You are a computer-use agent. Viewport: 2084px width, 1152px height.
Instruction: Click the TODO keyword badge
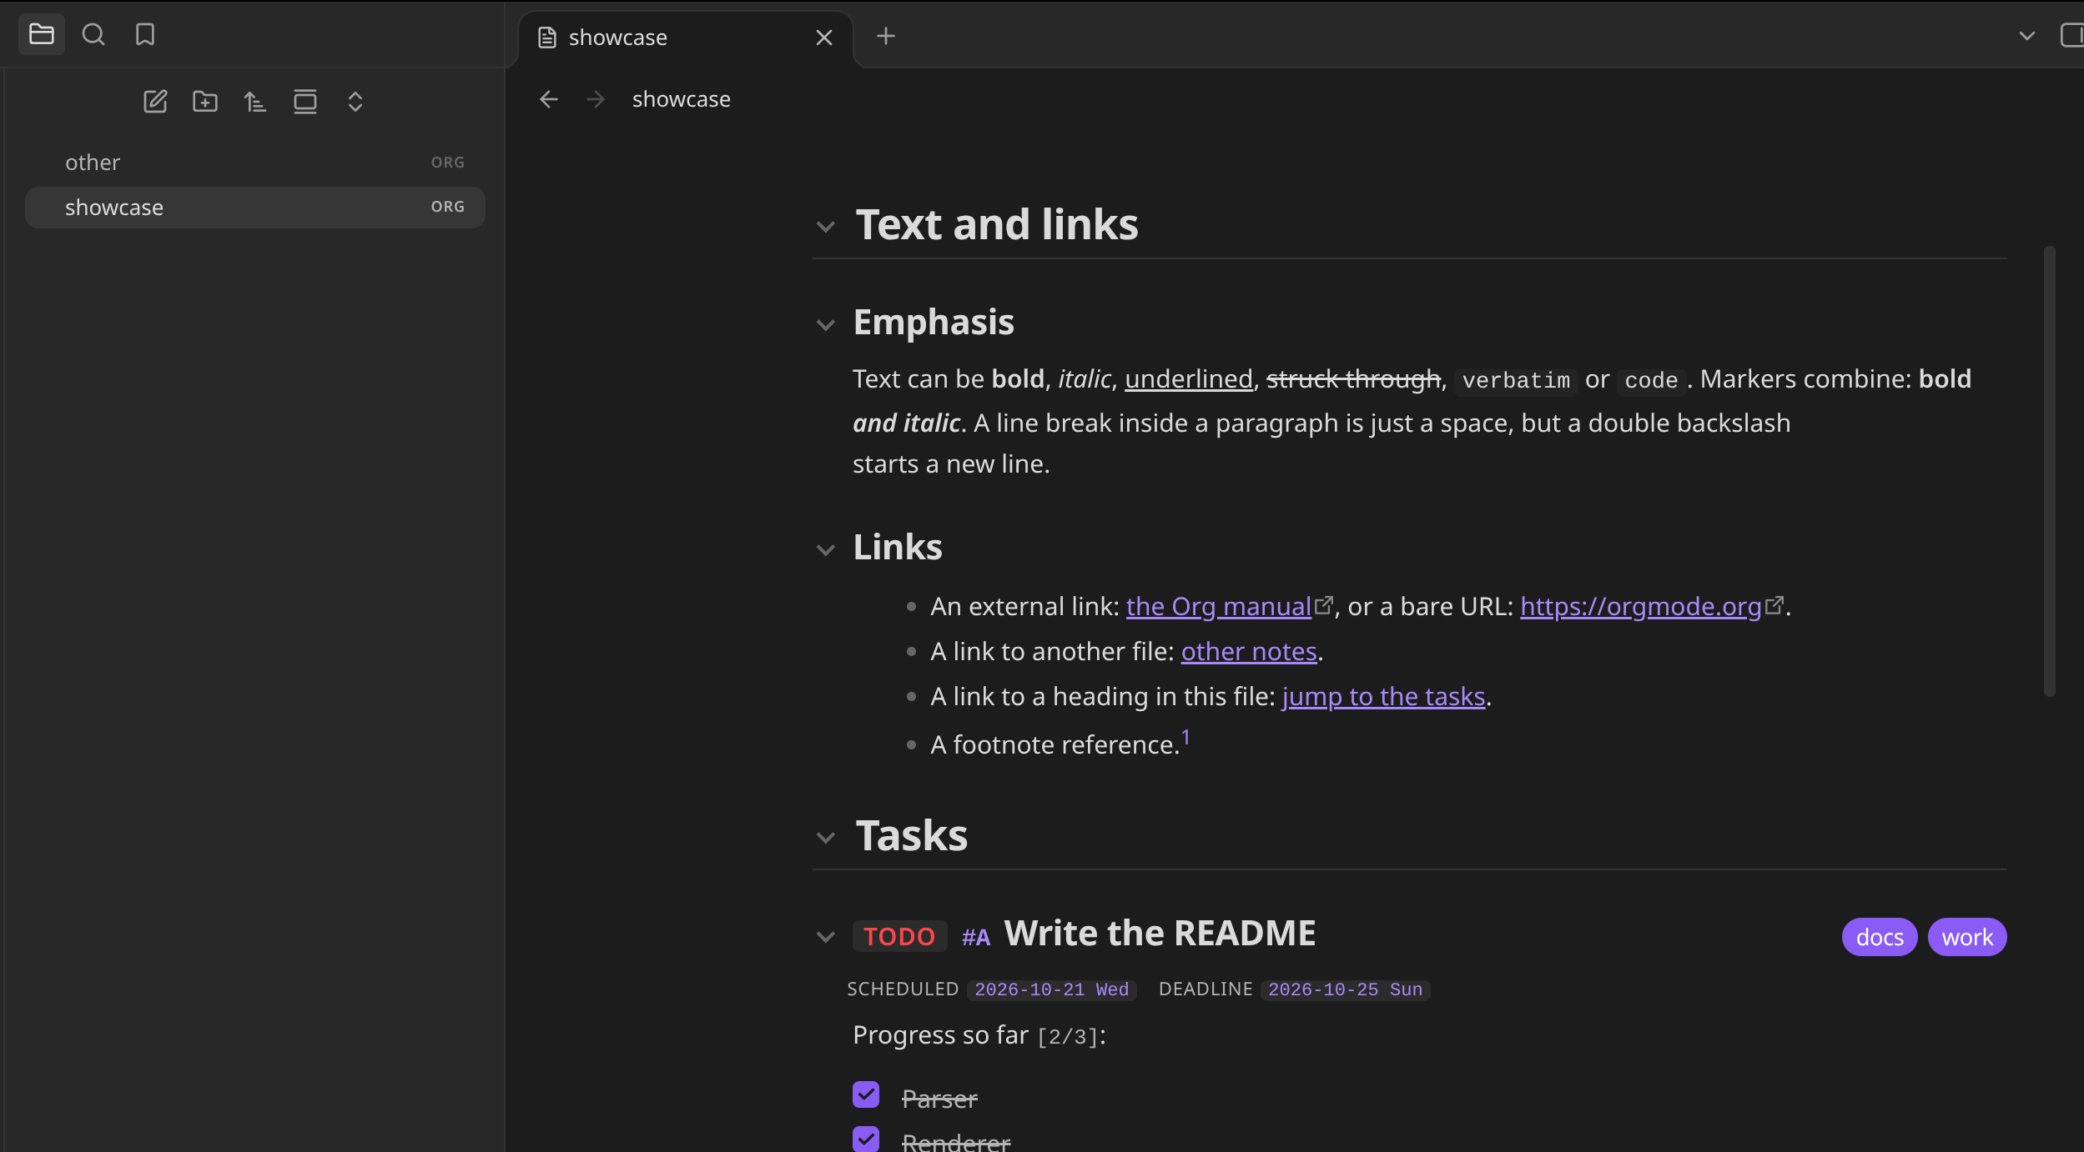point(899,936)
